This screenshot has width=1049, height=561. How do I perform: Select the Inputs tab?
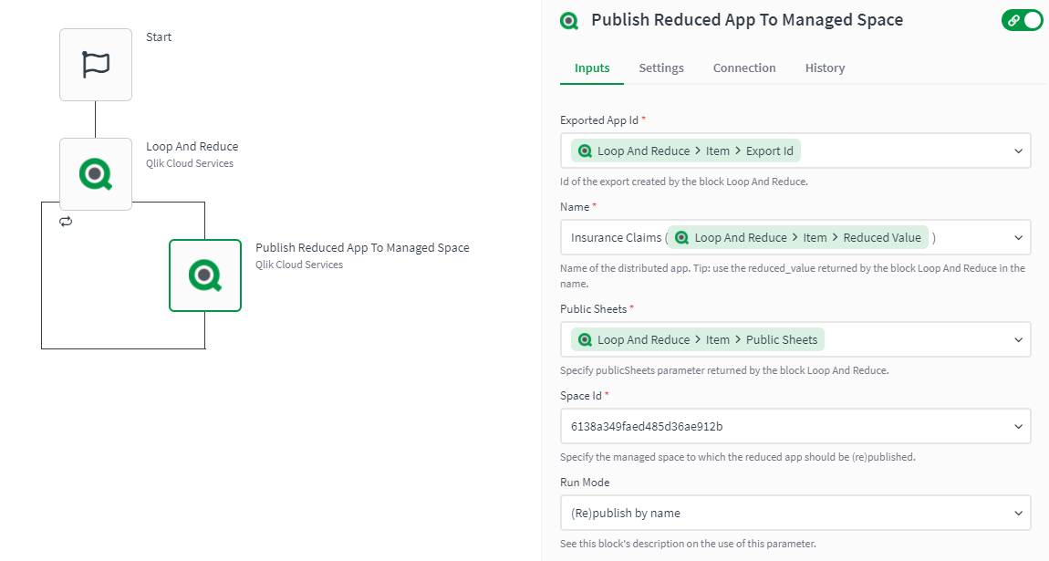point(592,68)
